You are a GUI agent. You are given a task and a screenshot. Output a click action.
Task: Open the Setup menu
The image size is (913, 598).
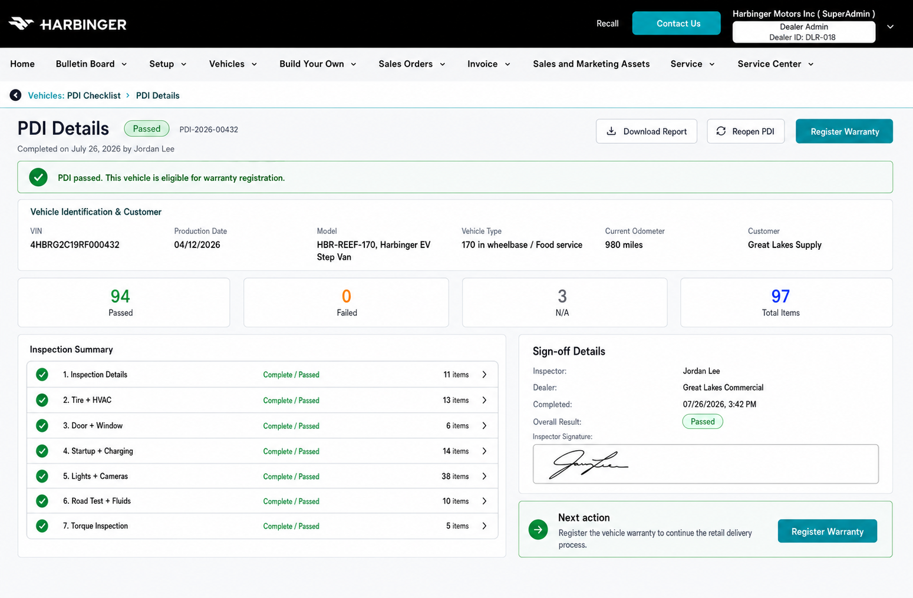pos(168,64)
